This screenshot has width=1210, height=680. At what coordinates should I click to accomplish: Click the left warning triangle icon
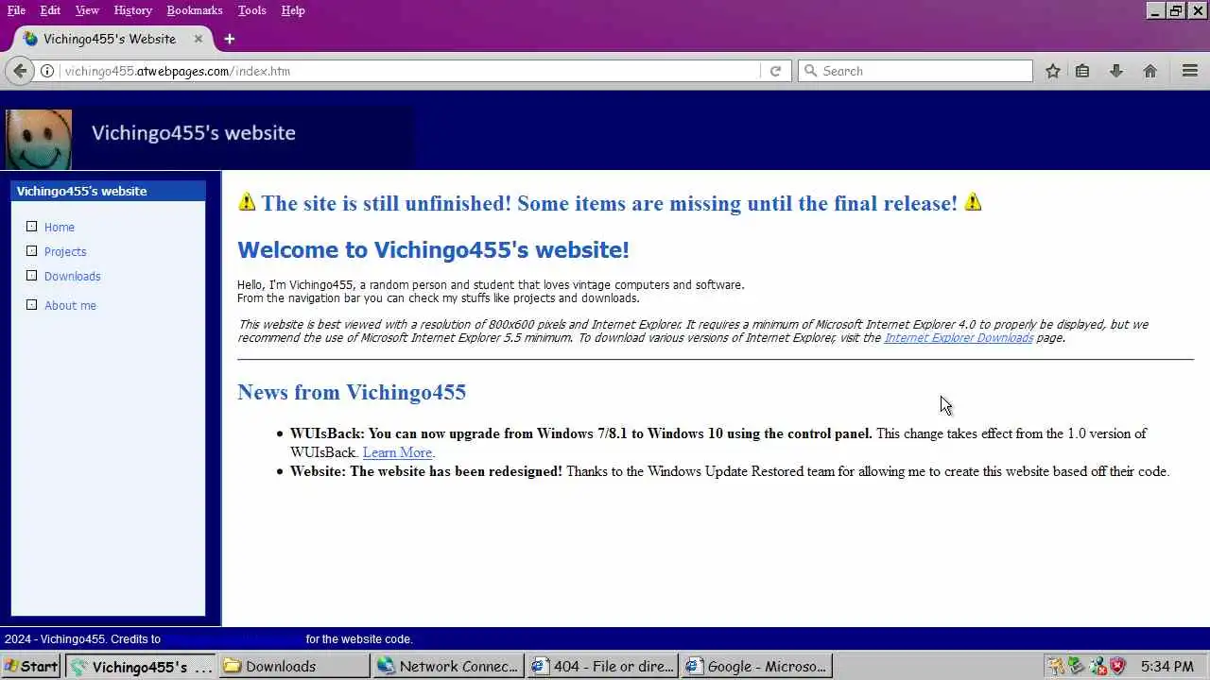coord(247,202)
